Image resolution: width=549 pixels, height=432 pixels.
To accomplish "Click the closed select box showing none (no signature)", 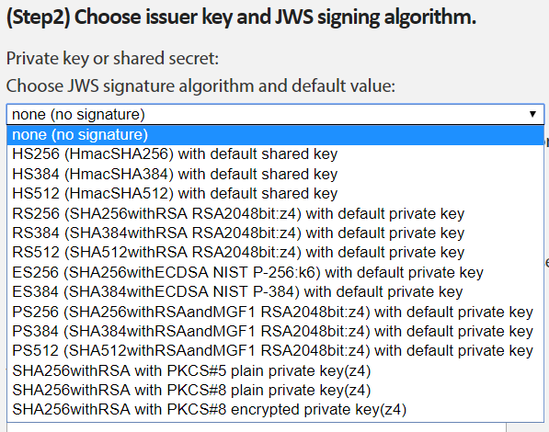I will (276, 114).
